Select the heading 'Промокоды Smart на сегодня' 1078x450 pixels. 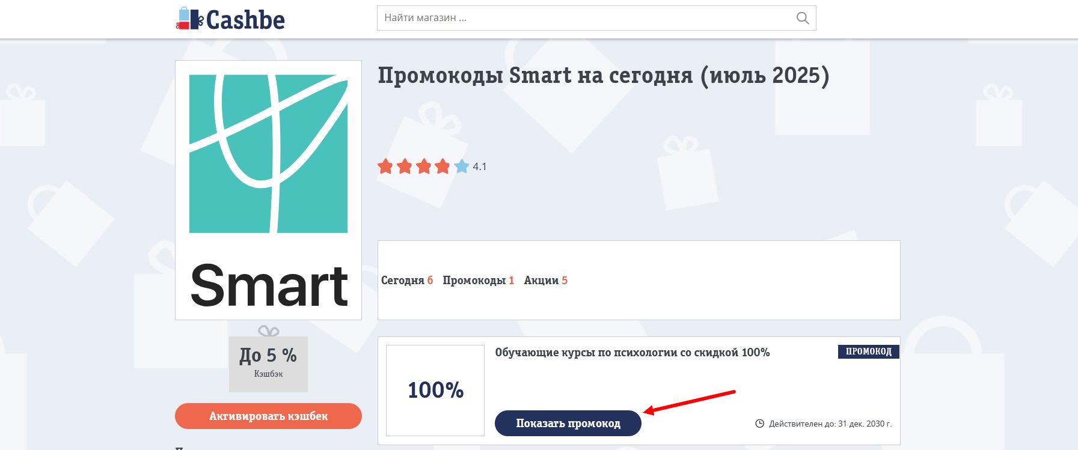tap(604, 76)
